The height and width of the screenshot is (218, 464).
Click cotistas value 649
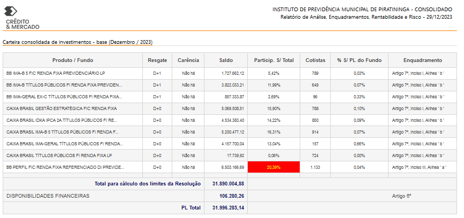point(315,85)
